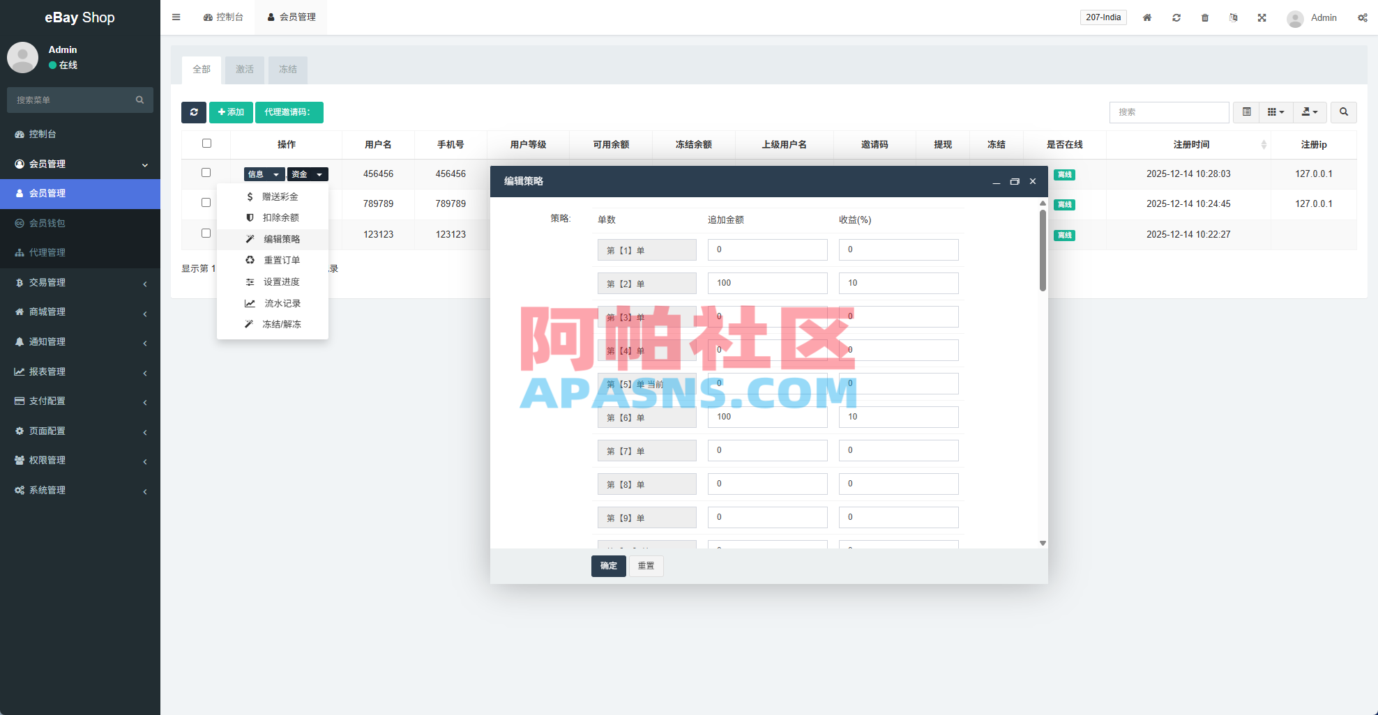Click the Admin avatar in top bar
Image resolution: width=1378 pixels, height=715 pixels.
[x=1295, y=18]
